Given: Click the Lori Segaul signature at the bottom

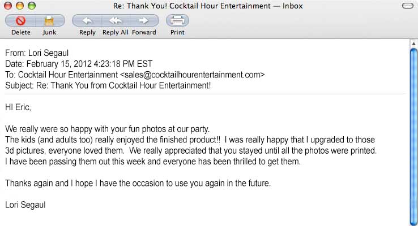Looking at the screenshot, I should pyautogui.click(x=25, y=204).
